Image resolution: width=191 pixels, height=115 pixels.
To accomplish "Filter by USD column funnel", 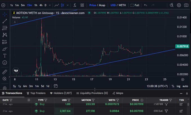I will point(69,100).
